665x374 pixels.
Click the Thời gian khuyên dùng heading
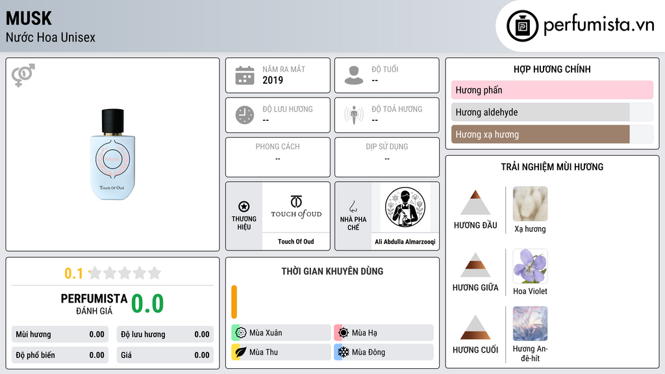pyautogui.click(x=332, y=271)
